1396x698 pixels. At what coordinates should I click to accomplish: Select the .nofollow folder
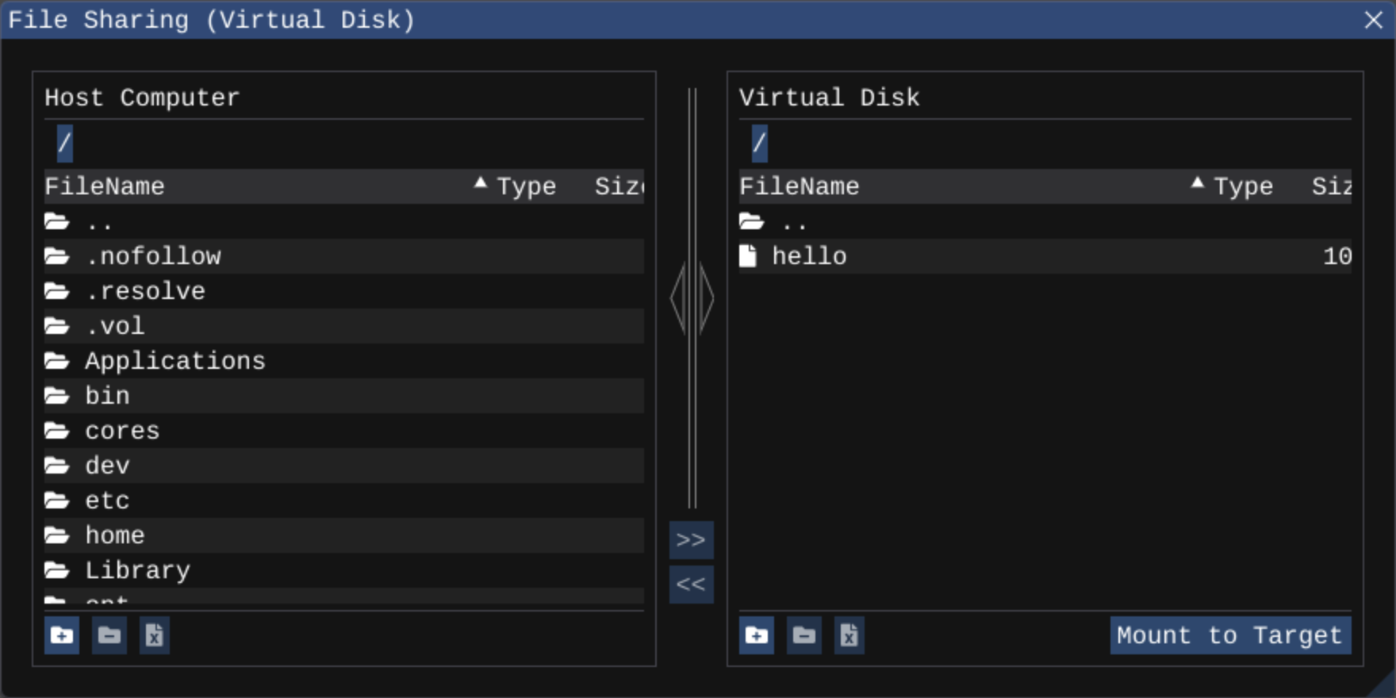[153, 256]
